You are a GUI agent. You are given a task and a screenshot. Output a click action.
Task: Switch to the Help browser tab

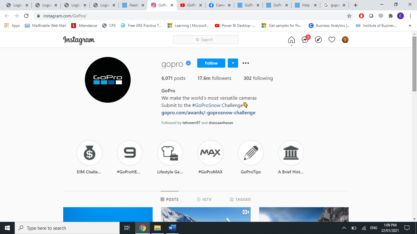(x=306, y=5)
